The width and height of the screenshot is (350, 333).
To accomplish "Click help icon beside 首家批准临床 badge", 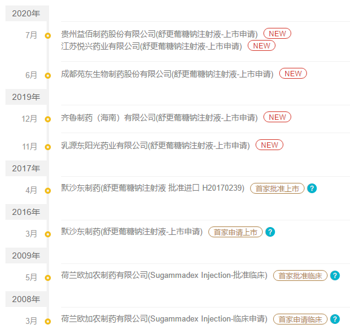I will point(335,275).
